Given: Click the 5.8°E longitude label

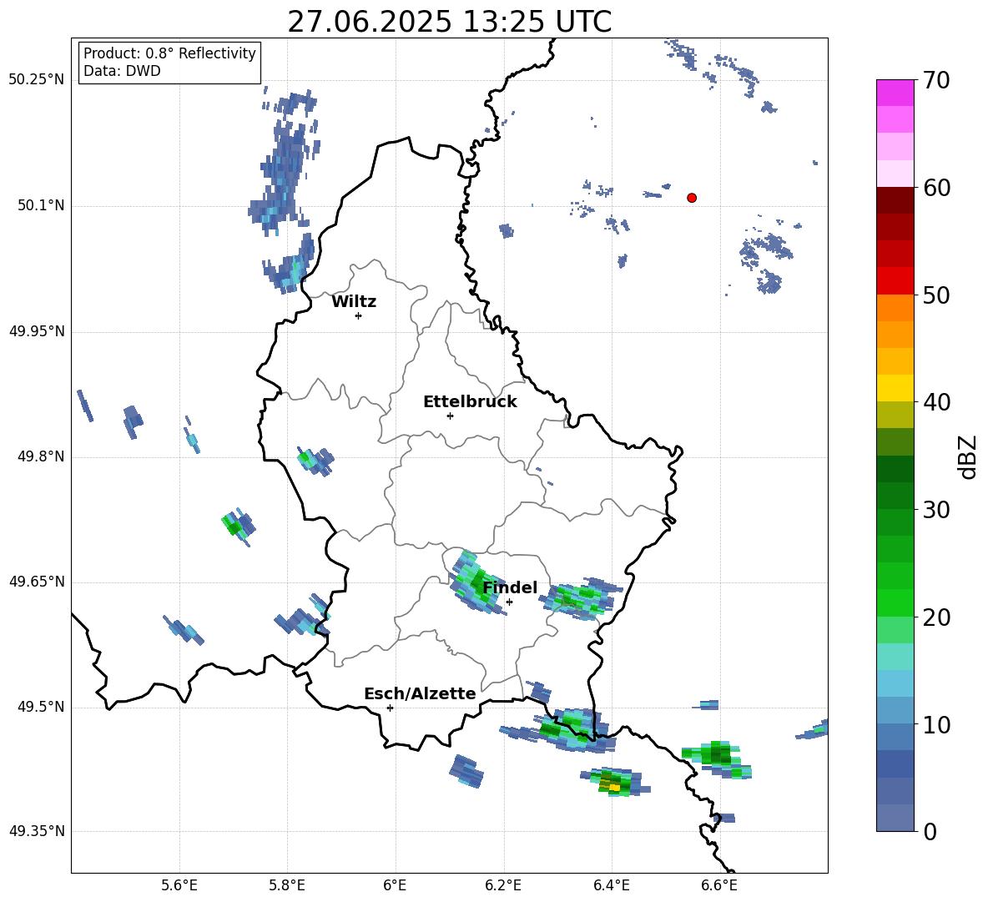Looking at the screenshot, I should [x=287, y=885].
